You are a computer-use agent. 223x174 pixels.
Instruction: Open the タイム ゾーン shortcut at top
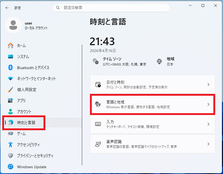[x=119, y=61]
